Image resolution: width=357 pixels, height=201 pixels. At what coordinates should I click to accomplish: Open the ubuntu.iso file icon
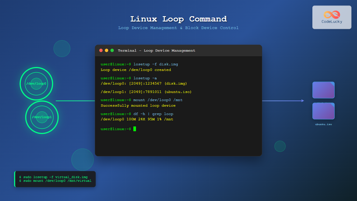[x=323, y=111]
